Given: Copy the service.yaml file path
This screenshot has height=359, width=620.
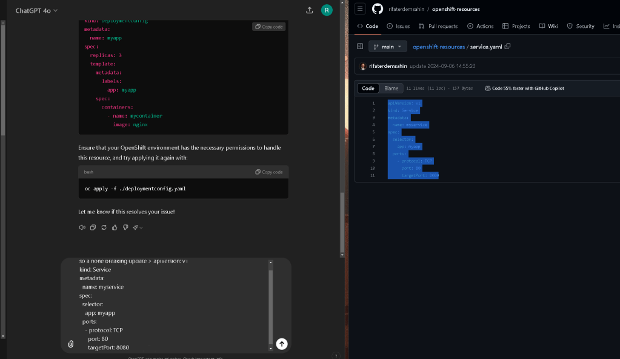Looking at the screenshot, I should tap(508, 46).
